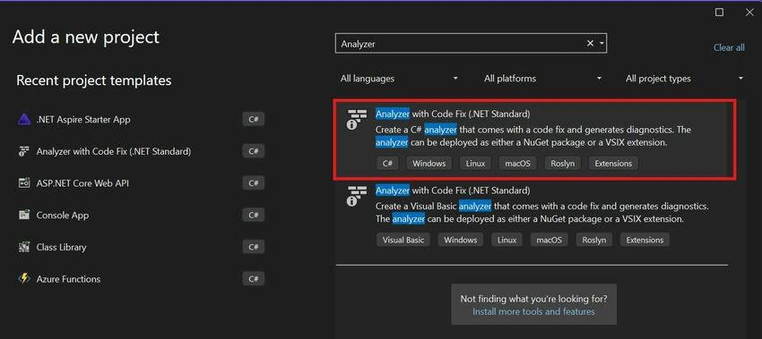Viewport: 762px width, 339px height.
Task: Click the C# badge beside ASP.NET Core Web API
Action: (253, 183)
